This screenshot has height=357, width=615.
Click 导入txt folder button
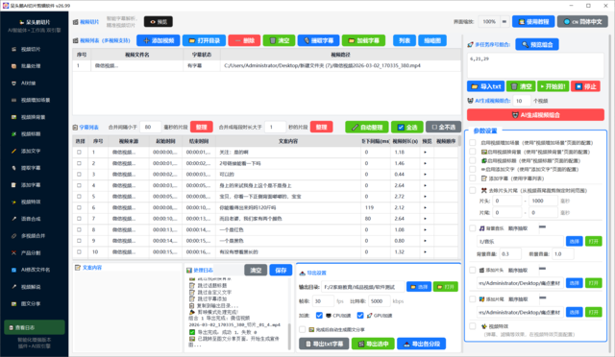pos(485,86)
